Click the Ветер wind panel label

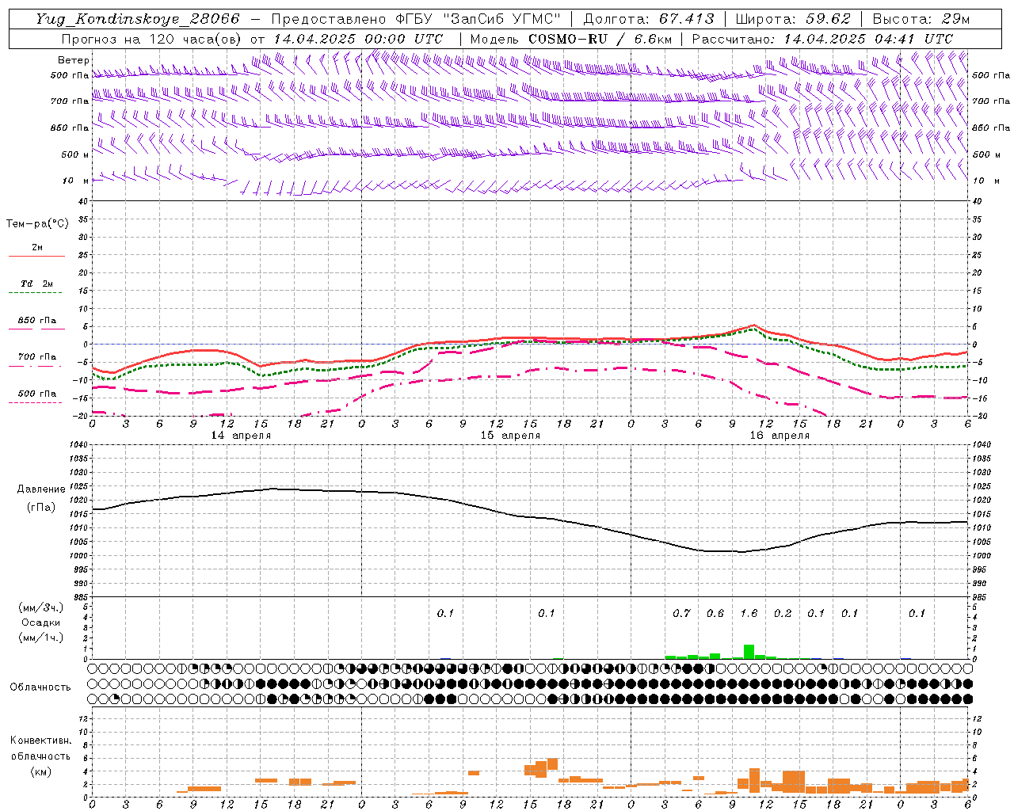[x=74, y=60]
